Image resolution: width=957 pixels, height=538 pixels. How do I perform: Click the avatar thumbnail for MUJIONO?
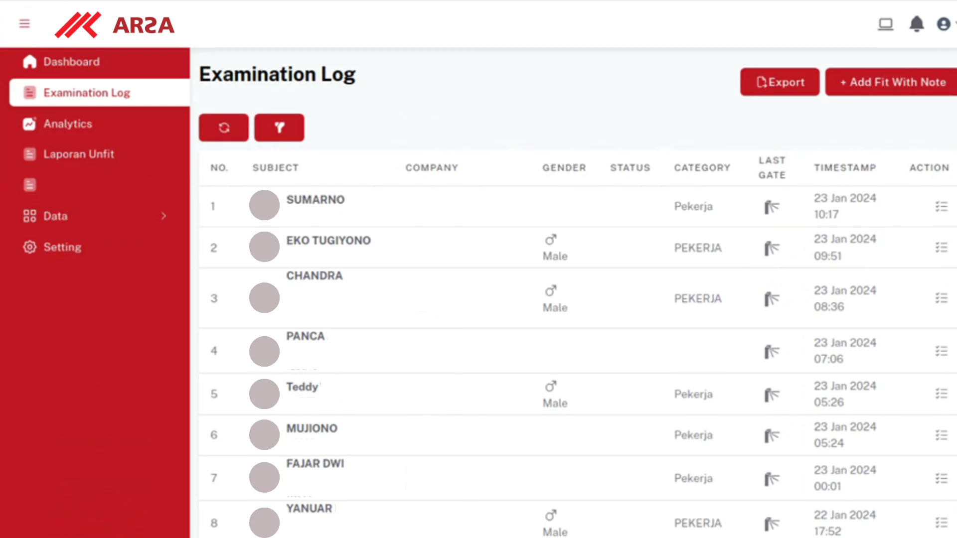tap(264, 435)
